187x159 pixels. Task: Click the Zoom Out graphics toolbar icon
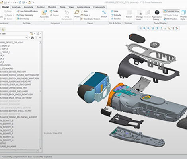click(x=148, y=28)
